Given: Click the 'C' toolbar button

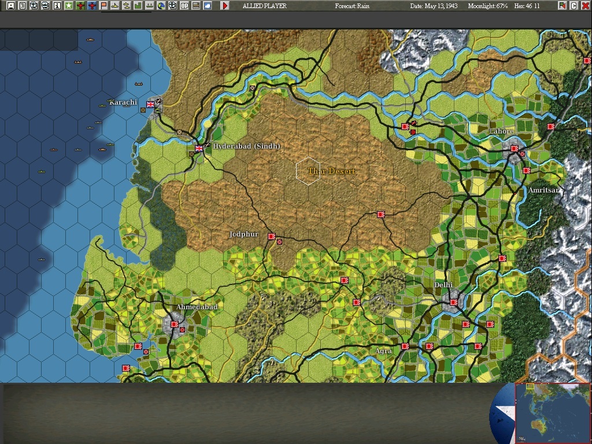Looking at the screenshot, I should pos(573,6).
